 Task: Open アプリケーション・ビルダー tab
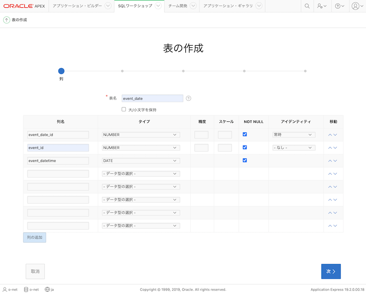(77, 6)
